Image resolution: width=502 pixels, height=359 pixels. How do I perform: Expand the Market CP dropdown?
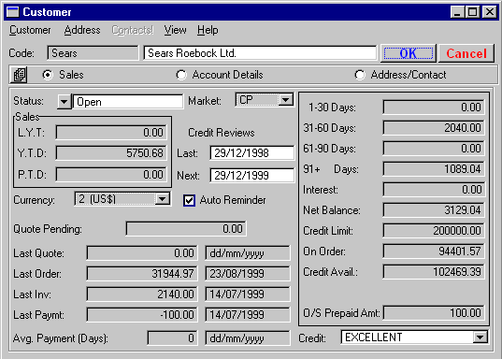tap(285, 100)
